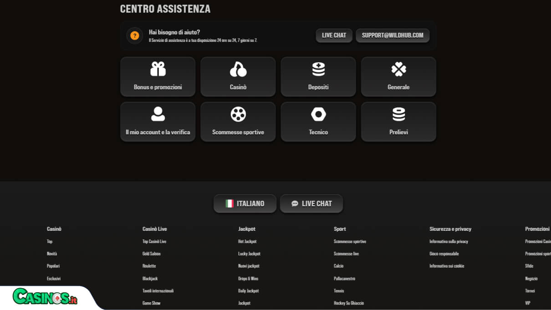Viewport: 551px width, 310px height.
Task: Open the Game Show link
Action: [x=152, y=303]
